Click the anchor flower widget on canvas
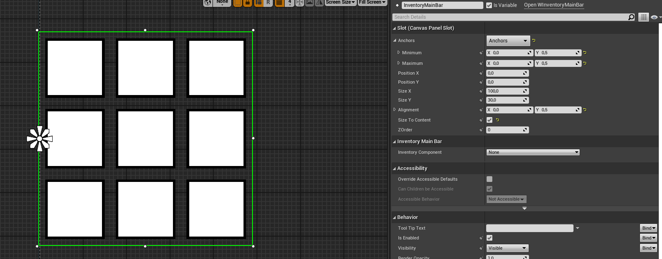 40,139
